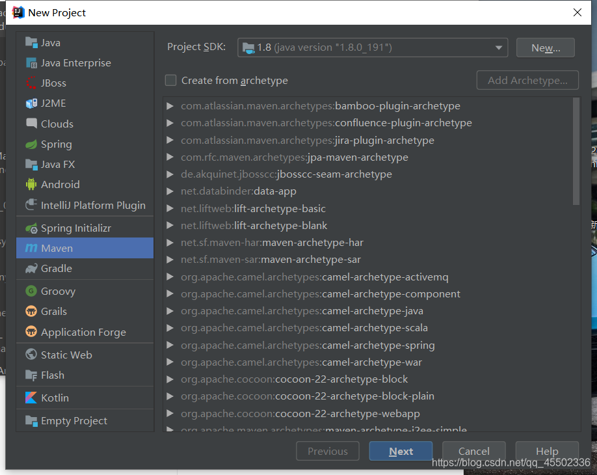The height and width of the screenshot is (475, 597).
Task: Select cocoon-22-archetype-block entry
Action: point(294,379)
